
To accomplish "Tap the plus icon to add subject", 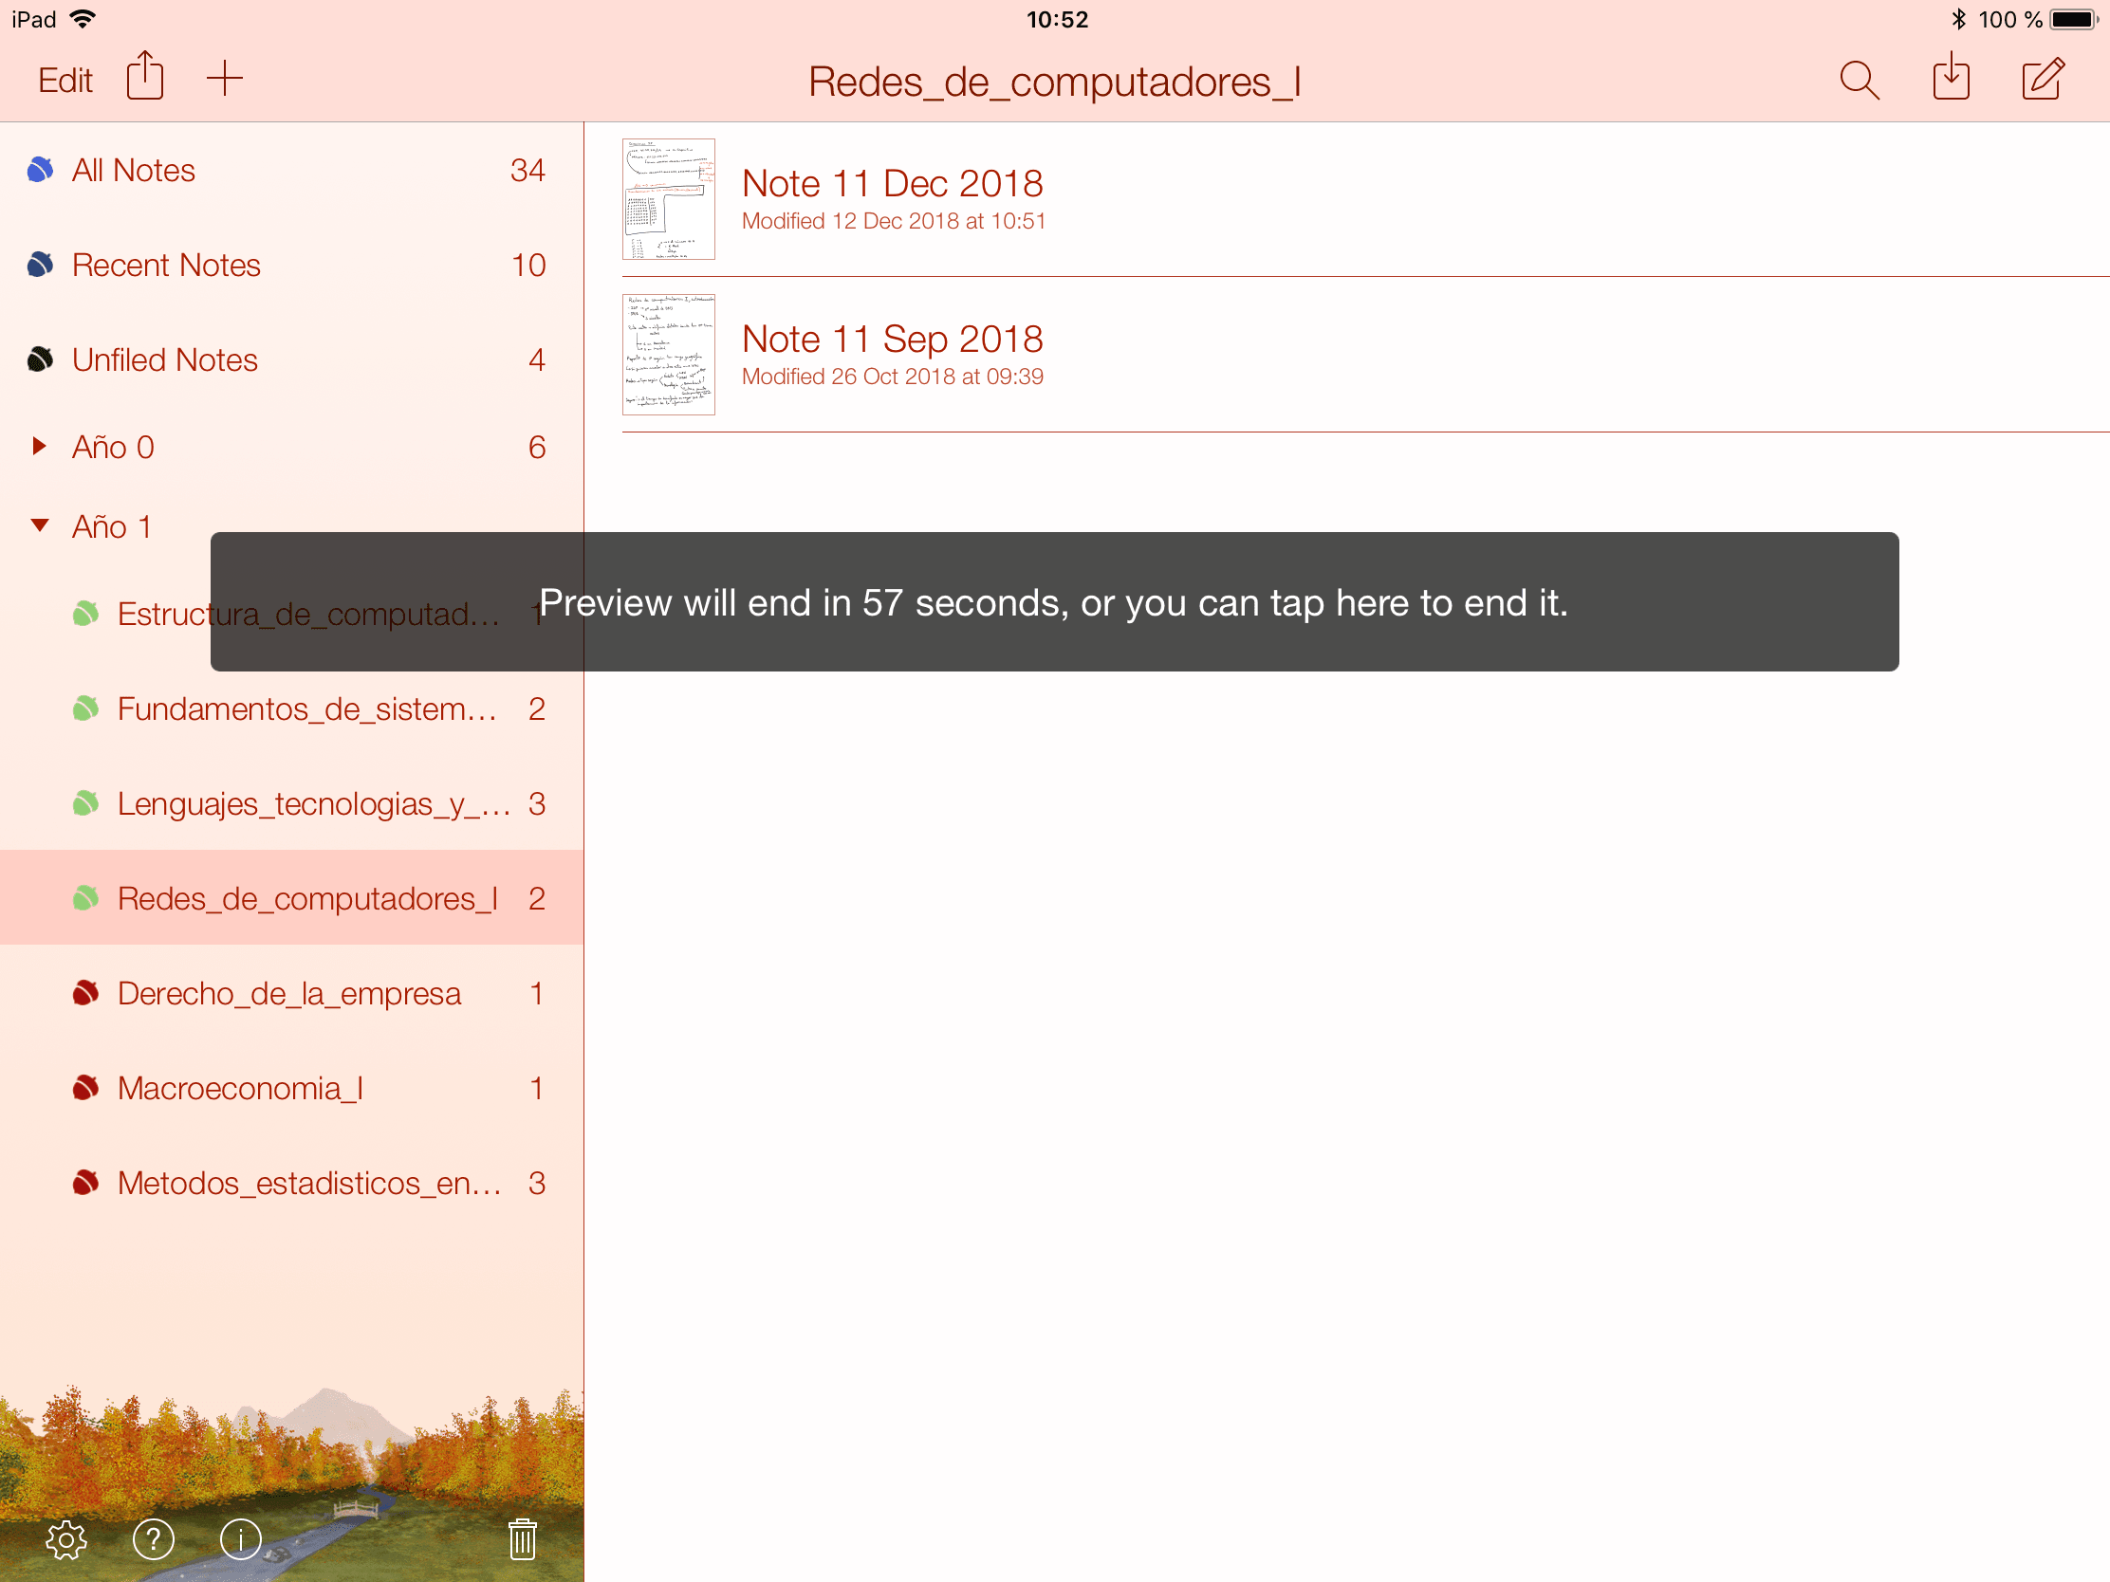I will coord(225,78).
